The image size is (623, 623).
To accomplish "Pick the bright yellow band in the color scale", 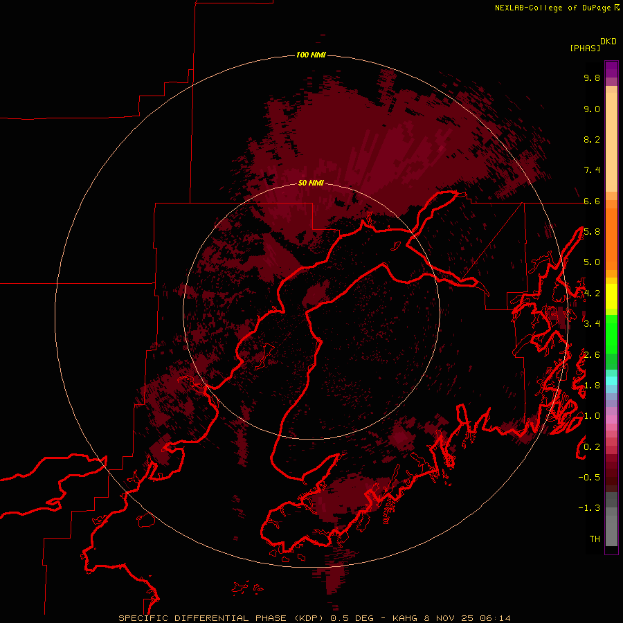I will pyautogui.click(x=611, y=296).
